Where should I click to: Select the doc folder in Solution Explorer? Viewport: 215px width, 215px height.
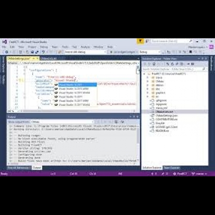point(158,89)
